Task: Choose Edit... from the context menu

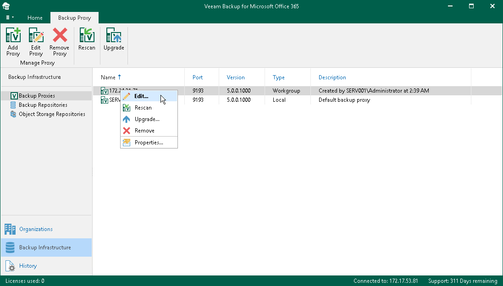Action: point(149,96)
